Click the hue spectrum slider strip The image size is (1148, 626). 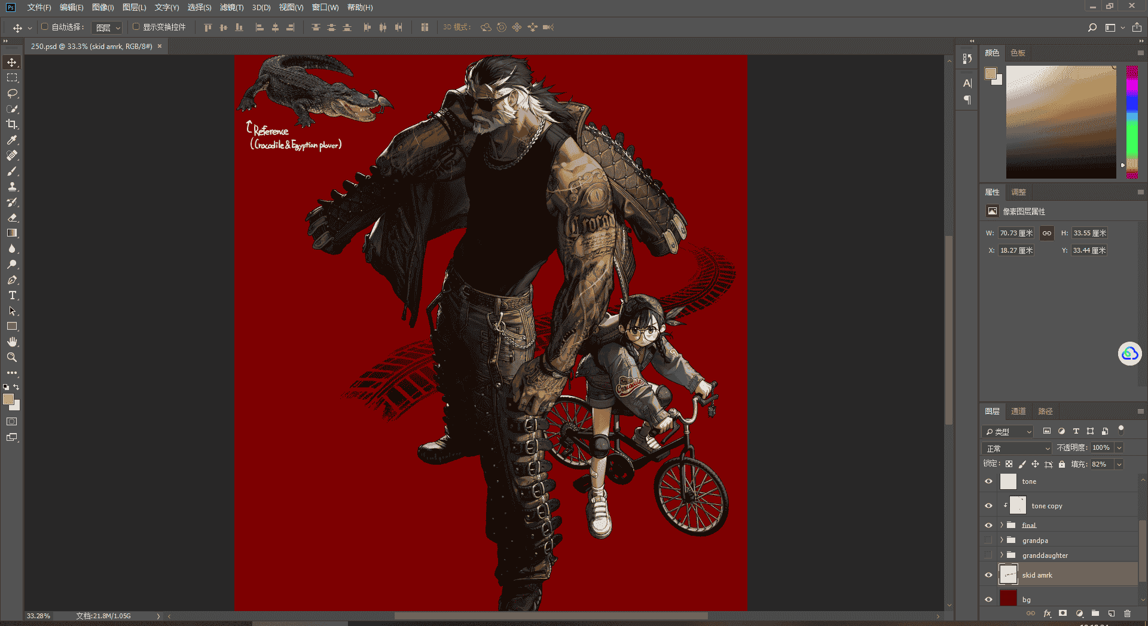pyautogui.click(x=1132, y=122)
